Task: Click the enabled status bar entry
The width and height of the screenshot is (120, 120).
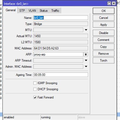Action: pos(22,117)
